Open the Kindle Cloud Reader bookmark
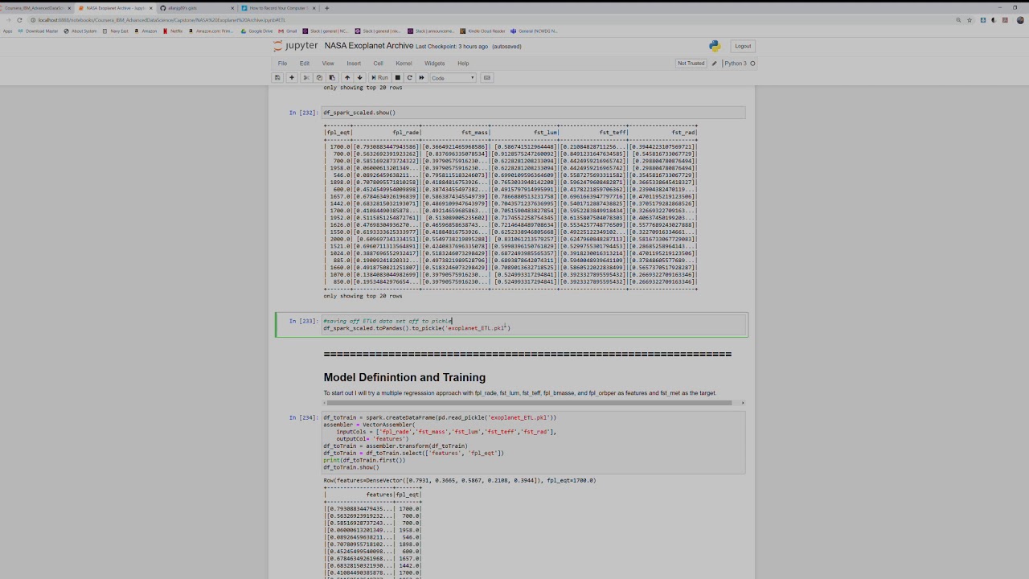 click(x=481, y=31)
